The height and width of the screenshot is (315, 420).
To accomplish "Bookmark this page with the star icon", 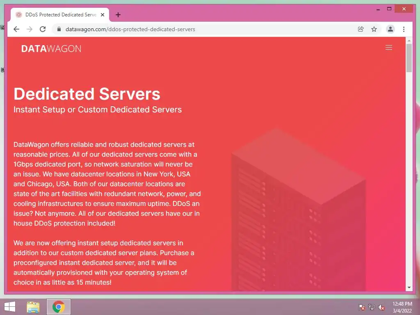I will tap(374, 29).
